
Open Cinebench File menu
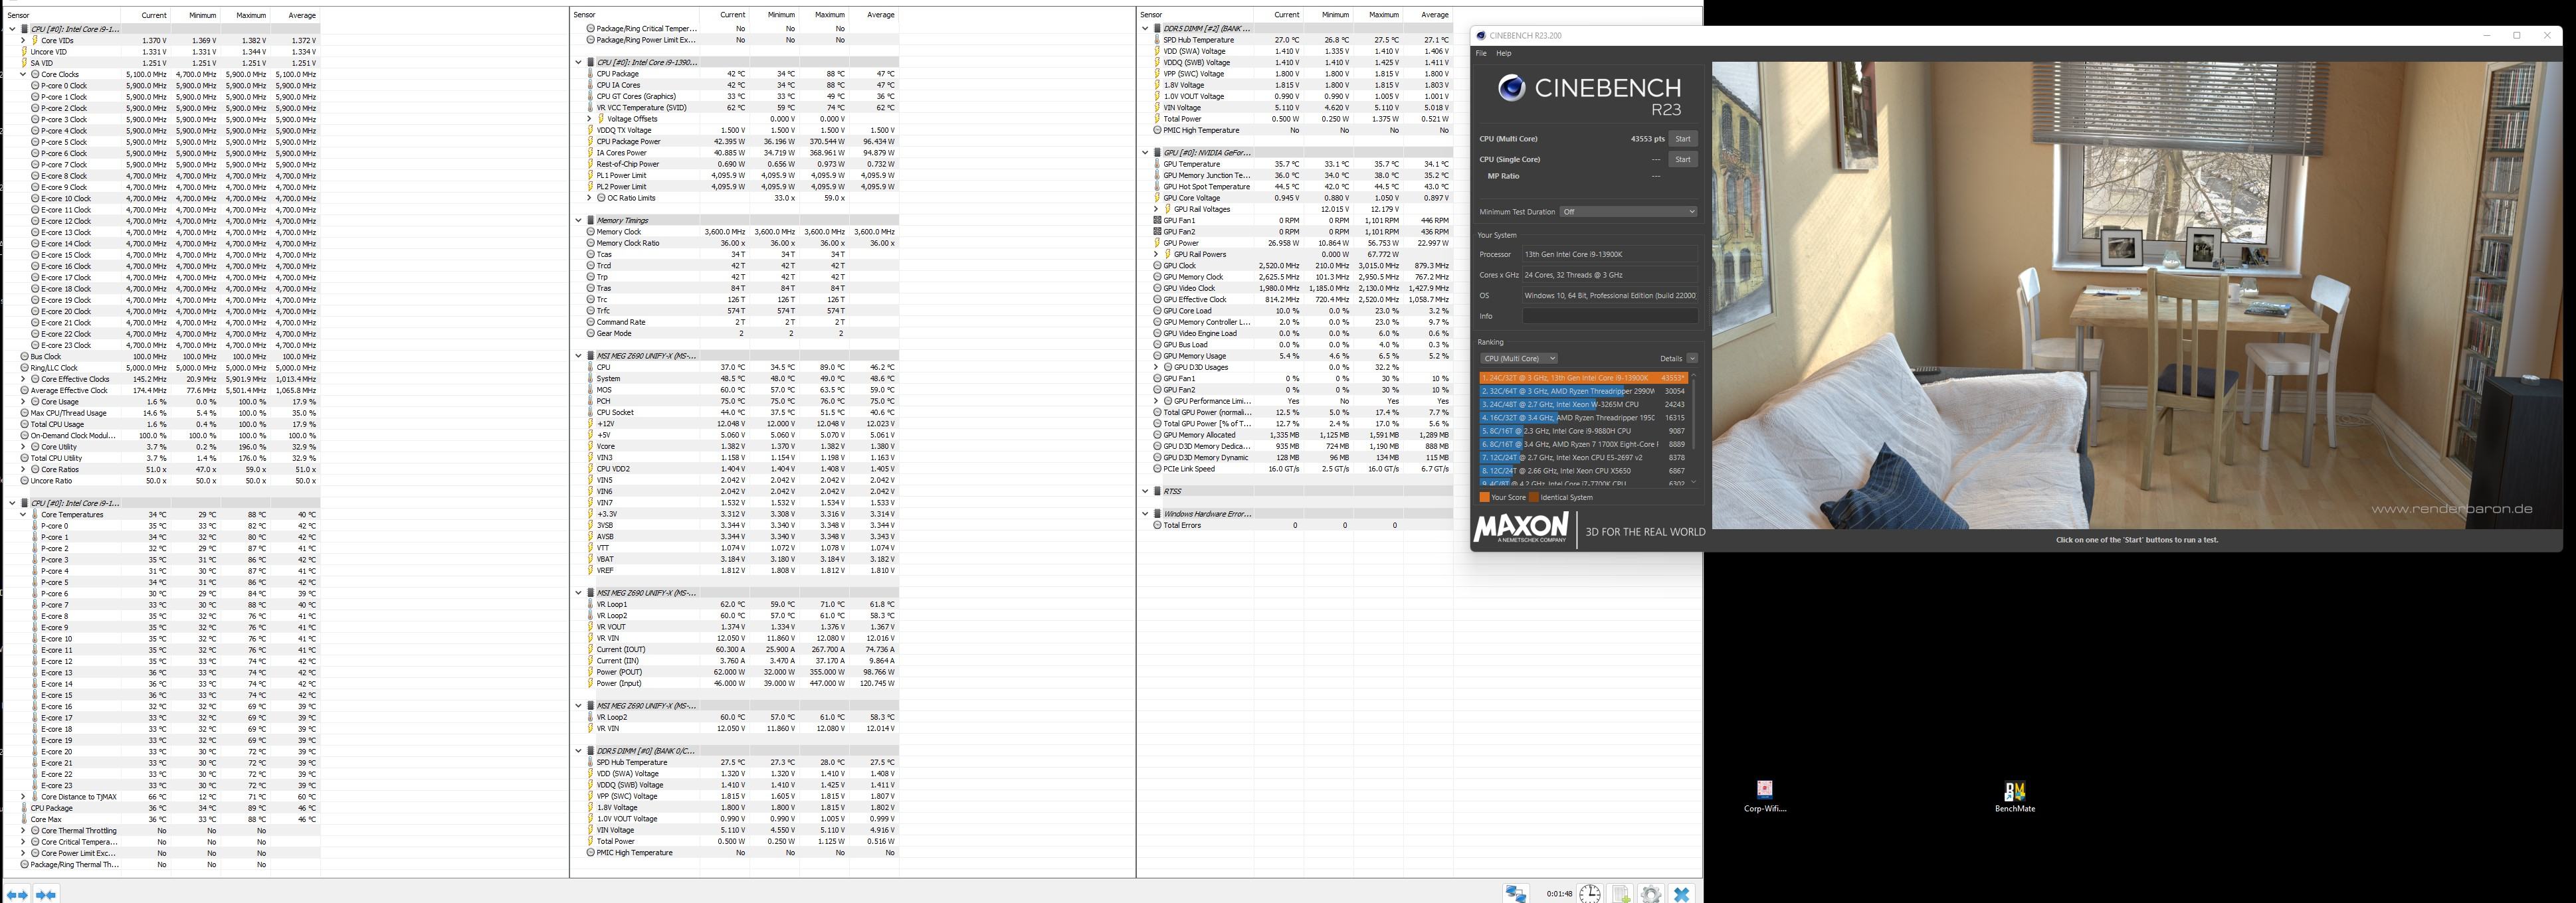[1481, 53]
